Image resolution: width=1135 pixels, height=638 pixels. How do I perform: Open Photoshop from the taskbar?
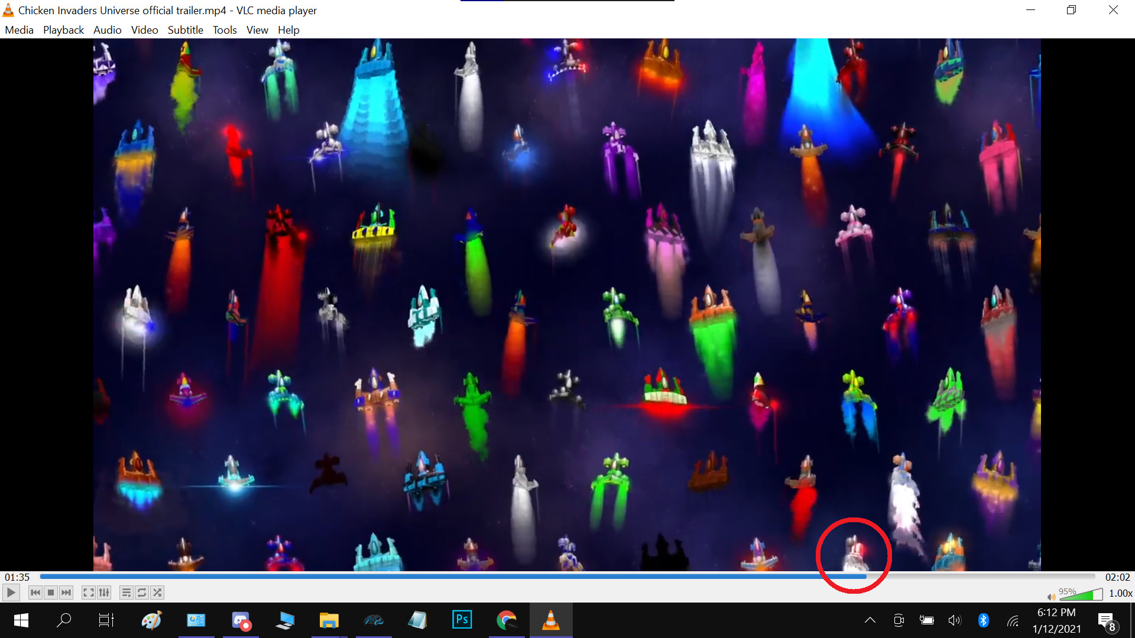coord(462,620)
